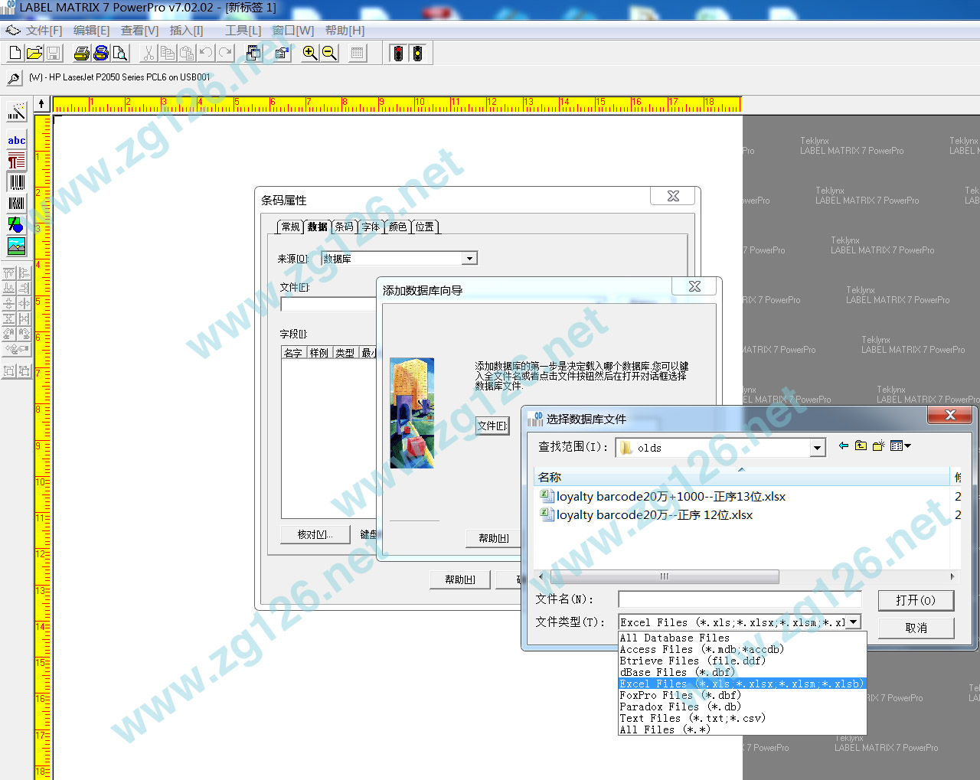
Task: Open the 查看[V] menu
Action: point(139,31)
